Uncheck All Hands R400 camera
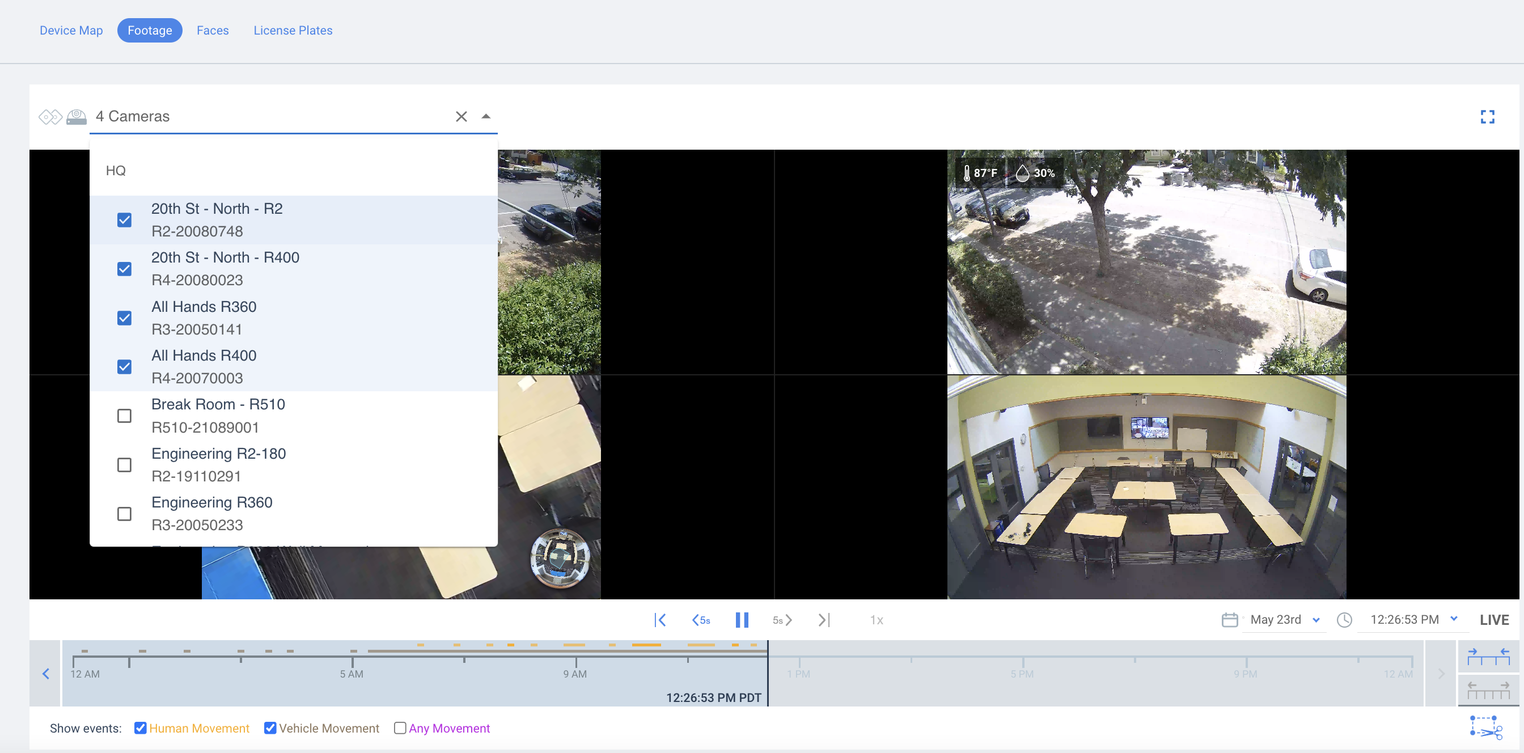This screenshot has height=753, width=1524. [124, 367]
